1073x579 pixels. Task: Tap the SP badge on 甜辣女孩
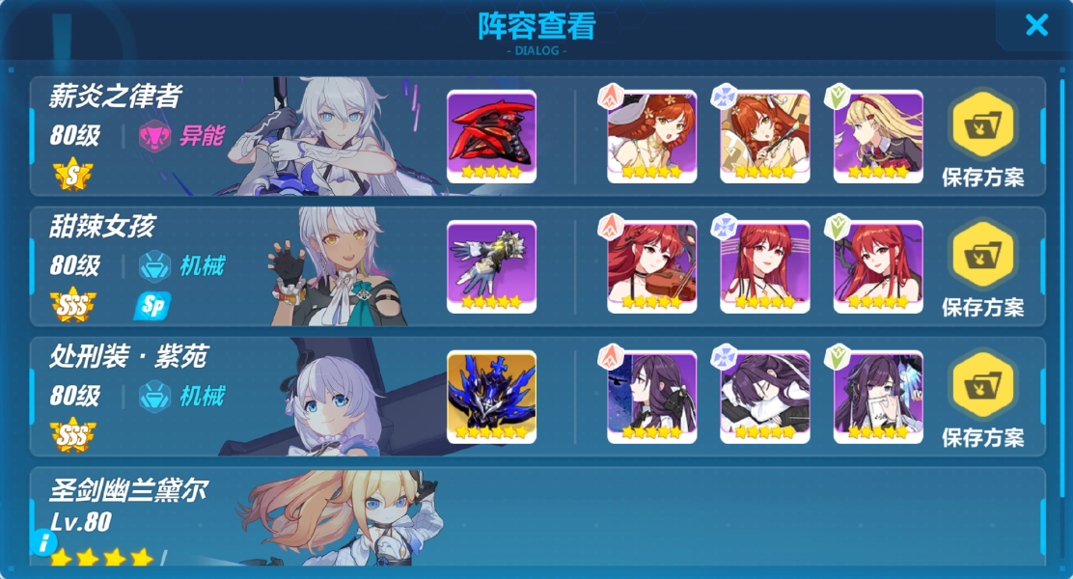[x=151, y=306]
